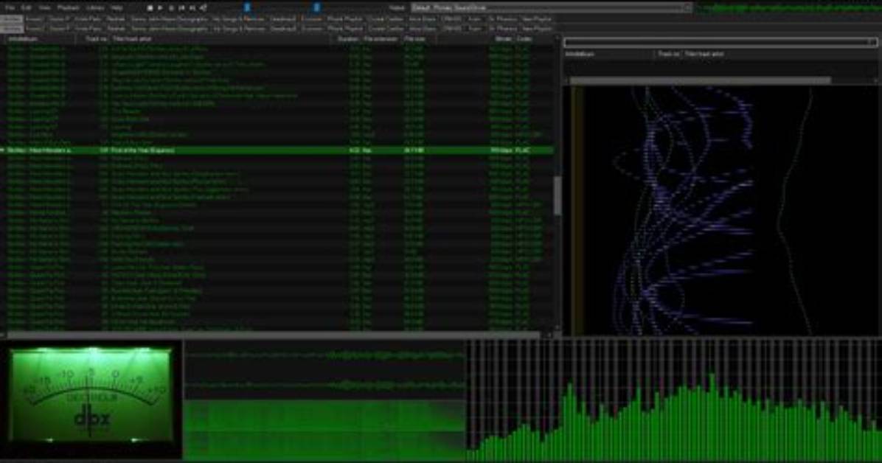Image resolution: width=882 pixels, height=463 pixels.
Task: Click the Stop playback icon
Action: coord(150,8)
